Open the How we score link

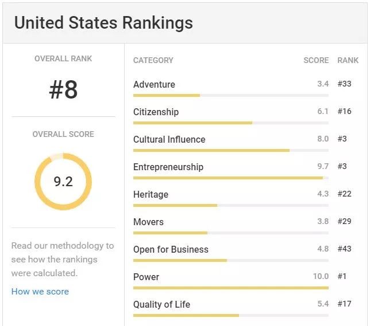[x=40, y=292]
